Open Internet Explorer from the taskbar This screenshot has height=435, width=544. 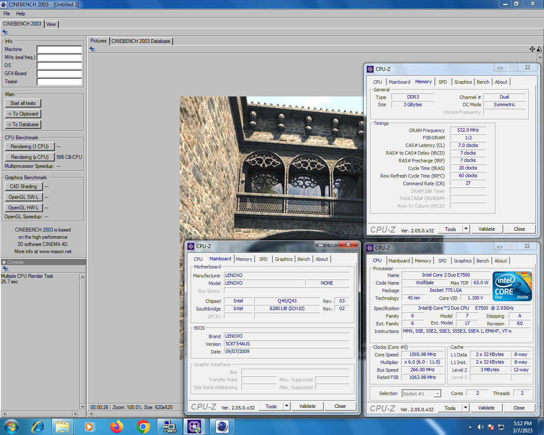pyautogui.click(x=38, y=427)
